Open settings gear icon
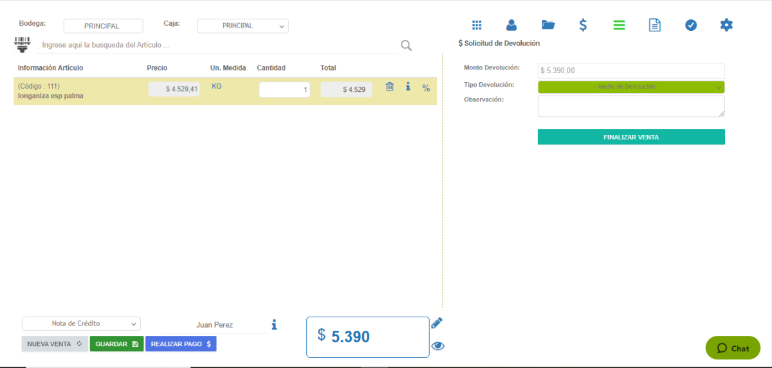The image size is (772, 368). (x=726, y=25)
